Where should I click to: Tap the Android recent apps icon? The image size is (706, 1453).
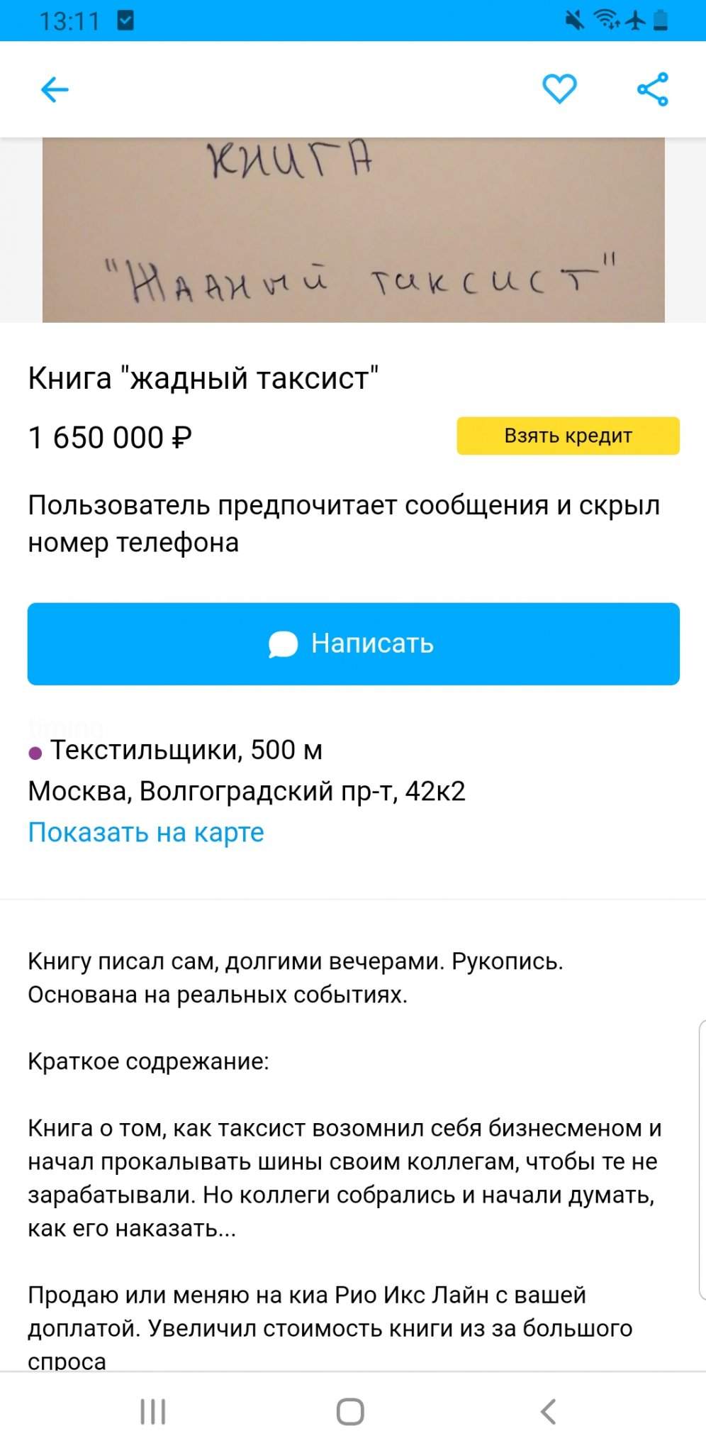(152, 1411)
